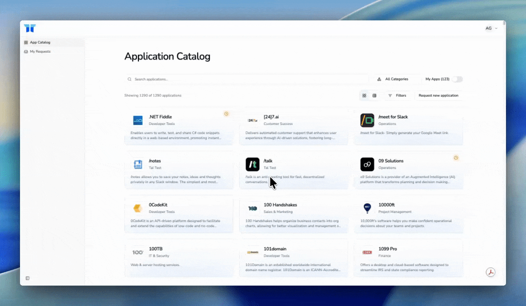Click the App Catalog grid icon in sidebar
The image size is (526, 306).
tap(26, 42)
